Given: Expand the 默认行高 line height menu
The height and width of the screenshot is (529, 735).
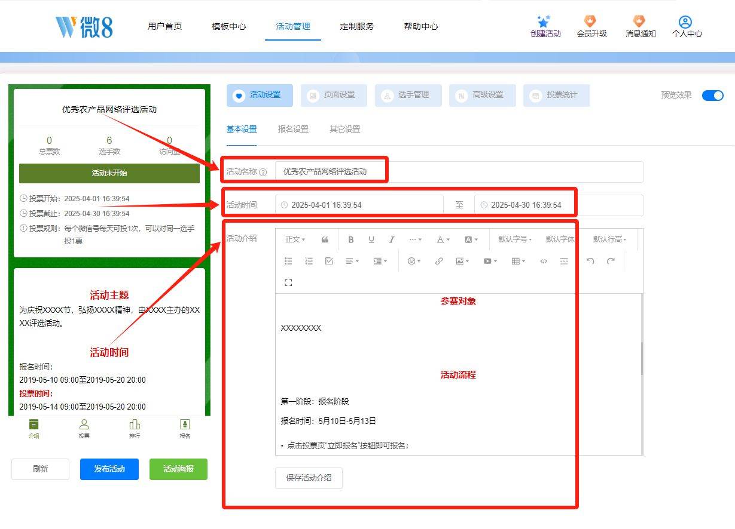Looking at the screenshot, I should [x=609, y=239].
